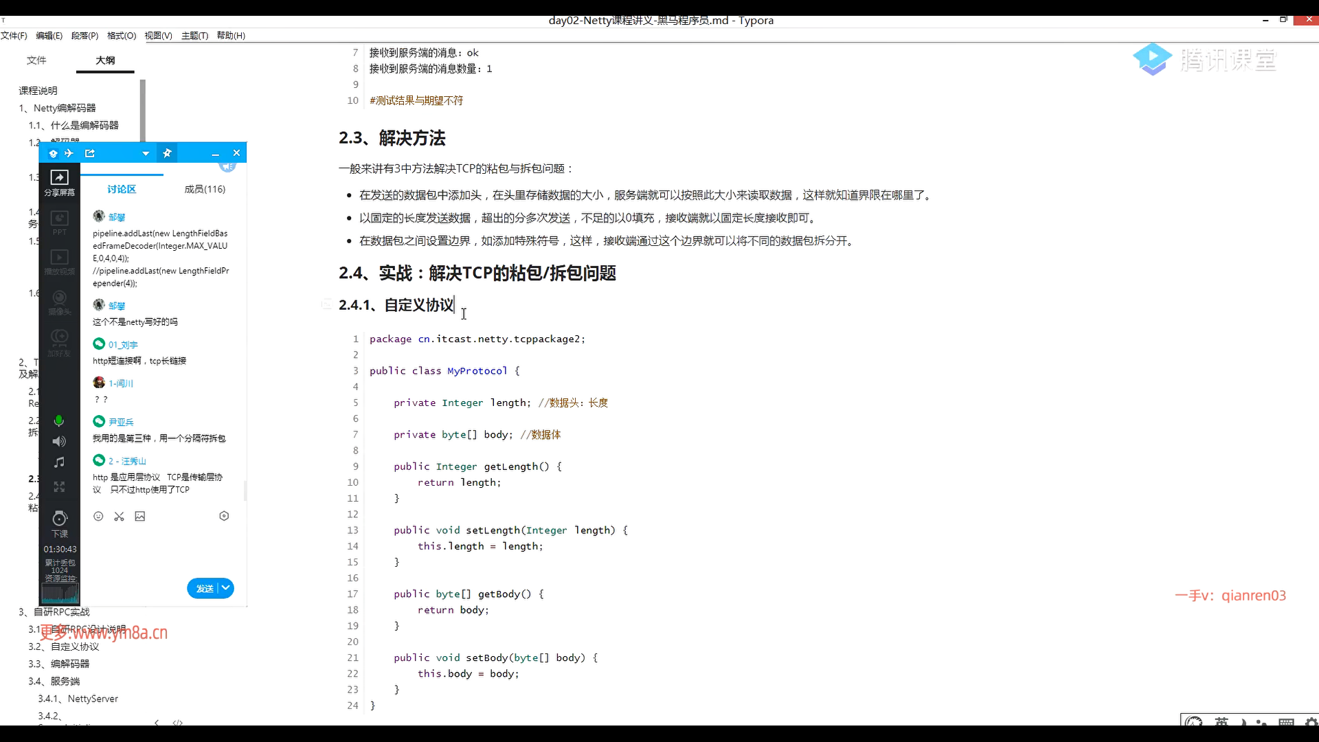Open dropdown arrow in classroom title bar
The height and width of the screenshot is (742, 1319).
point(146,154)
